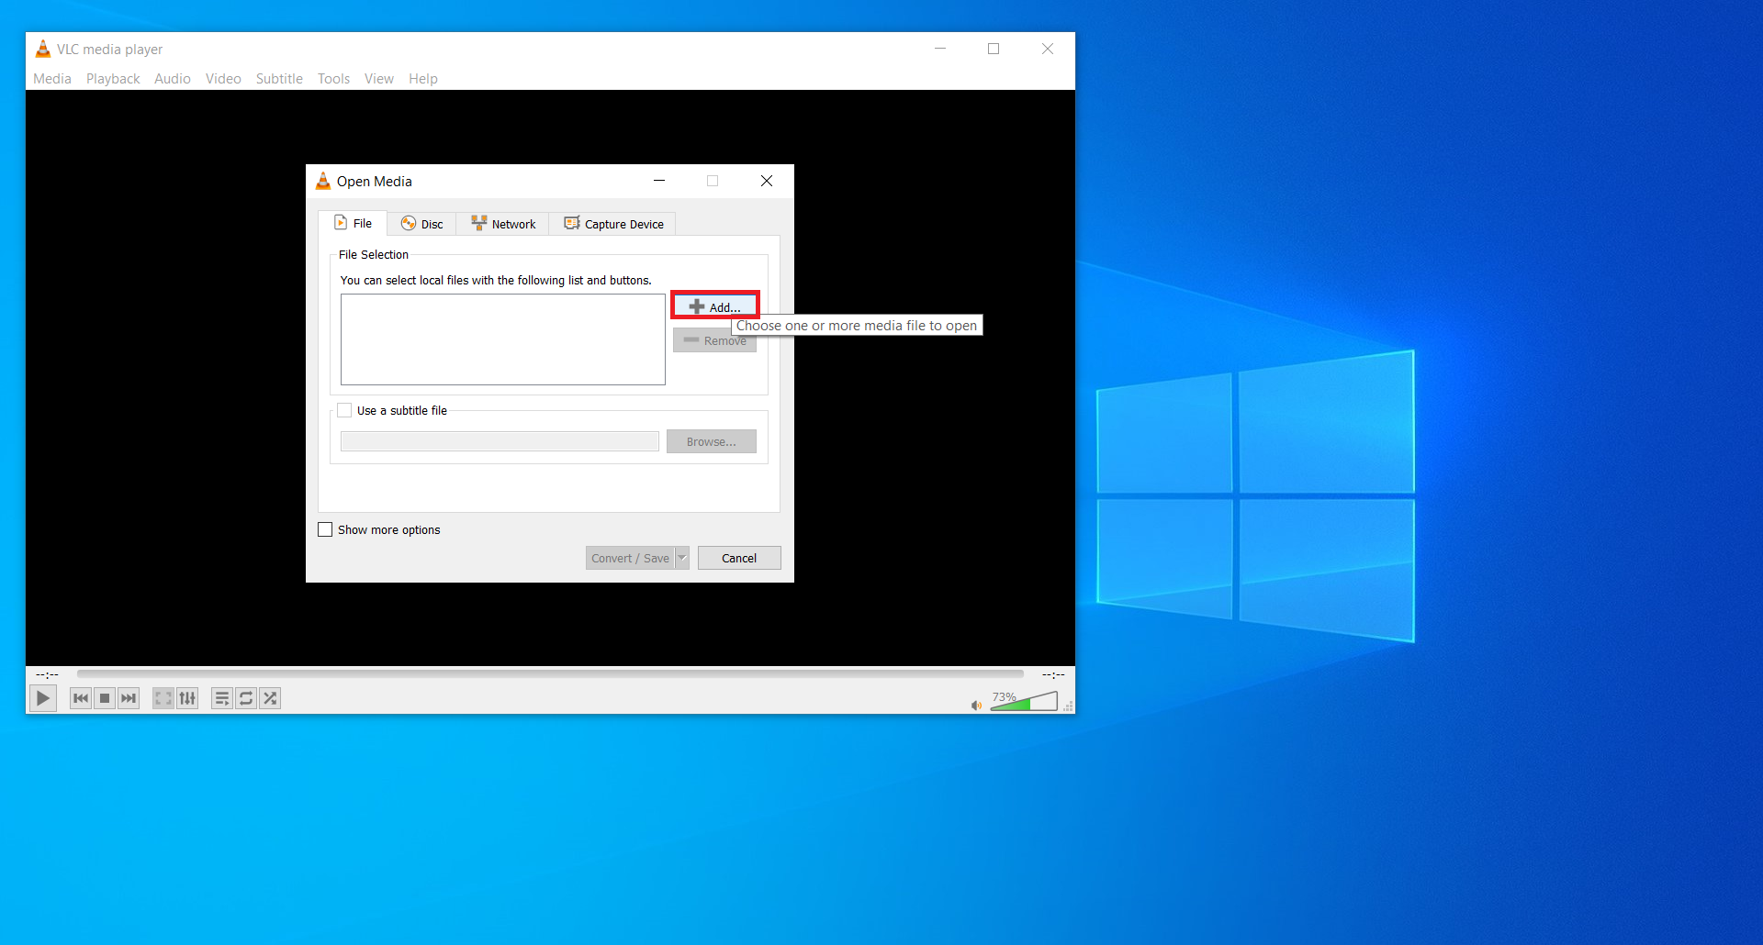This screenshot has height=945, width=1763.
Task: Toggle fullscreen video icon
Action: pyautogui.click(x=163, y=698)
